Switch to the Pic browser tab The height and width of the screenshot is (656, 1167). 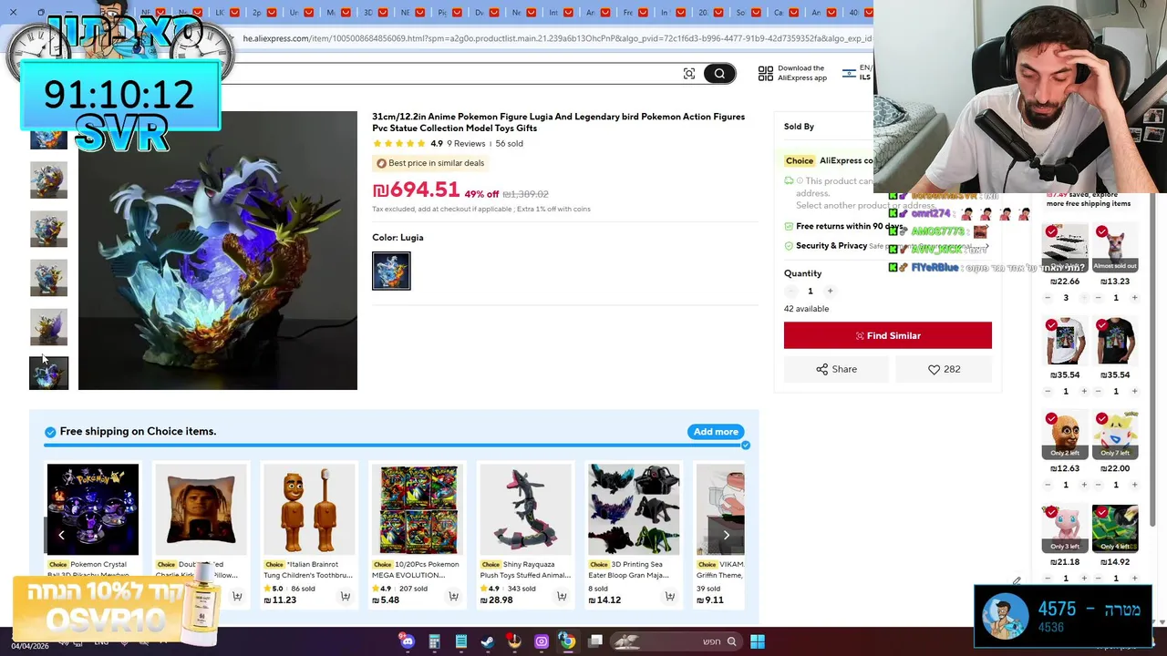[x=449, y=13]
